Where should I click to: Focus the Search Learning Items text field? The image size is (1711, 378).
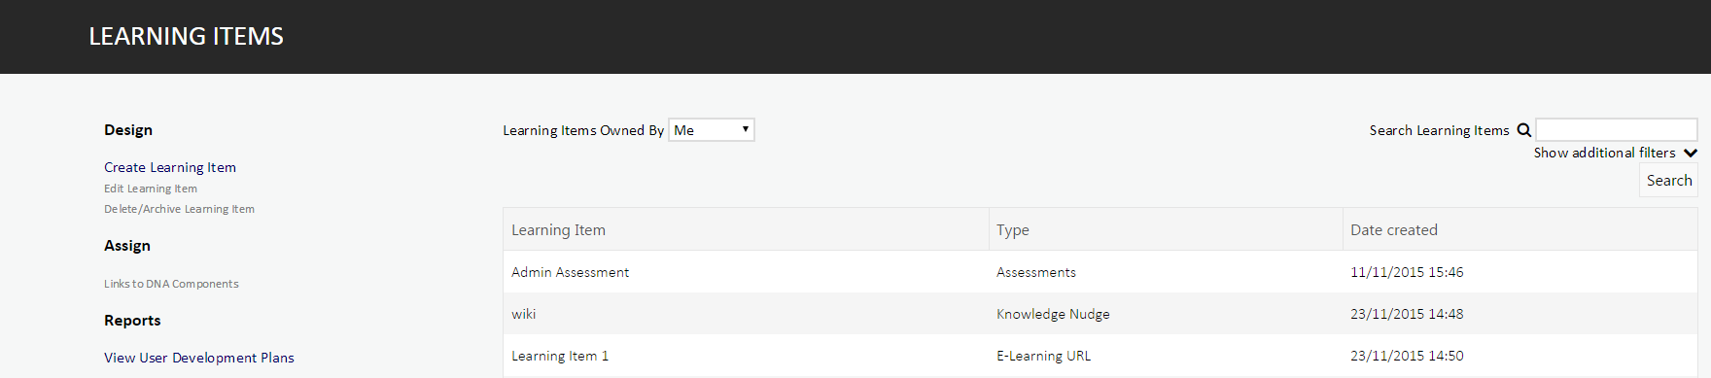1617,130
